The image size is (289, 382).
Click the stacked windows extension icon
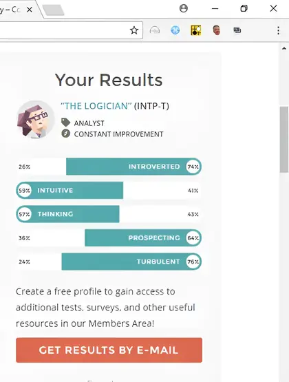point(237,30)
